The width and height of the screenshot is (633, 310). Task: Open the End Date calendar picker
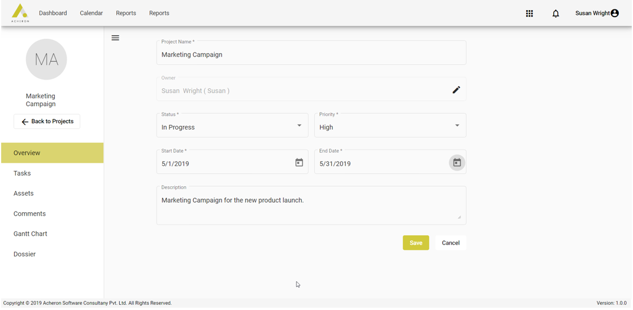click(457, 163)
